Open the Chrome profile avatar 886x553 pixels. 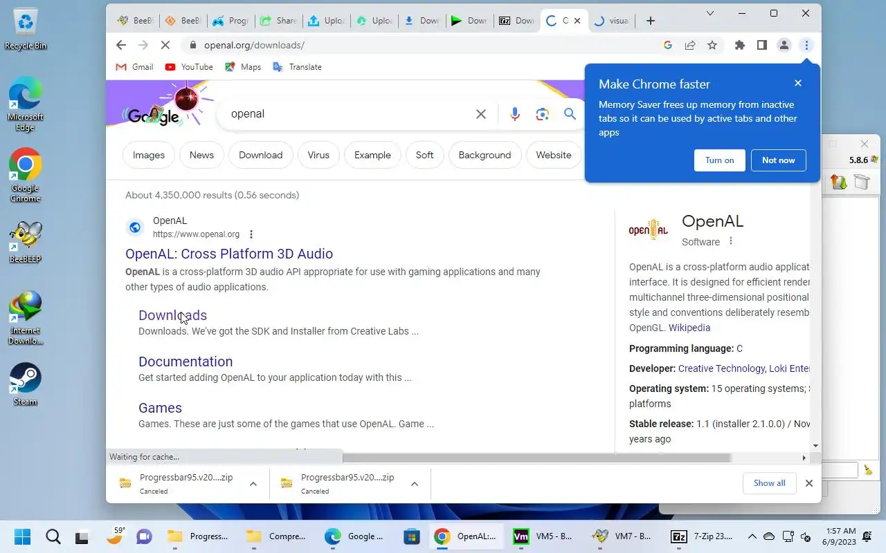[784, 45]
